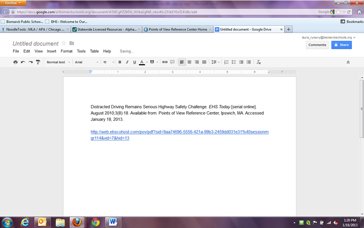Clear formatting with Tx icon
This screenshot has width=364, height=228.
[x=259, y=62]
